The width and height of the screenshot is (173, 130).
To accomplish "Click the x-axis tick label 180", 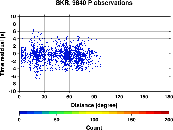I will click(x=169, y=97).
